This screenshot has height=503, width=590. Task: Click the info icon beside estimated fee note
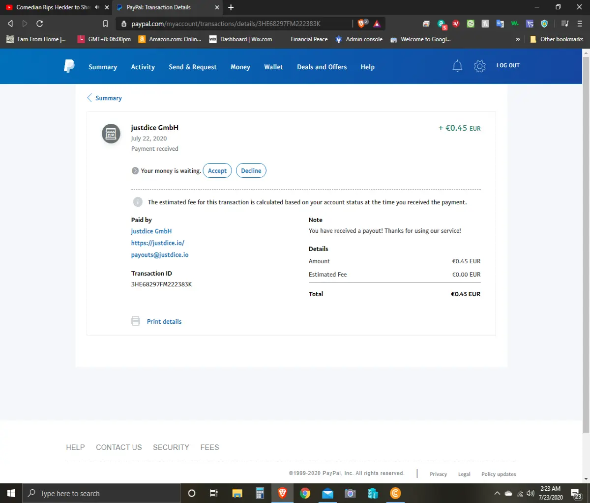tap(138, 202)
